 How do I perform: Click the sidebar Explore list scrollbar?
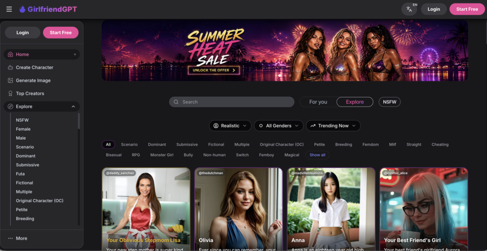(x=79, y=121)
